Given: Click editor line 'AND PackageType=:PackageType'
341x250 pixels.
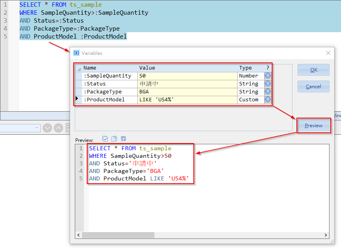Looking at the screenshot, I should pos(70,29).
